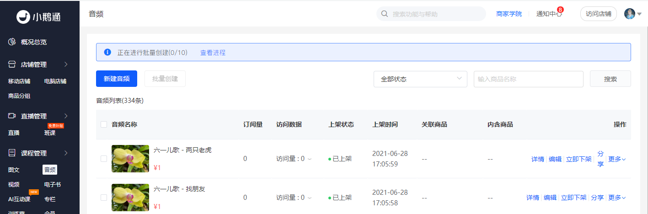Image resolution: width=648 pixels, height=214 pixels.
Task: Focus 输入商品名称 input field
Action: pos(529,79)
